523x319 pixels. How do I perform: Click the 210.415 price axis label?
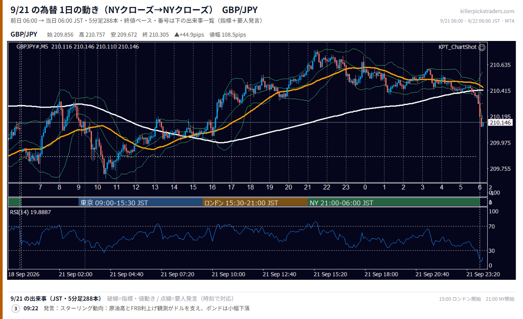coord(500,91)
